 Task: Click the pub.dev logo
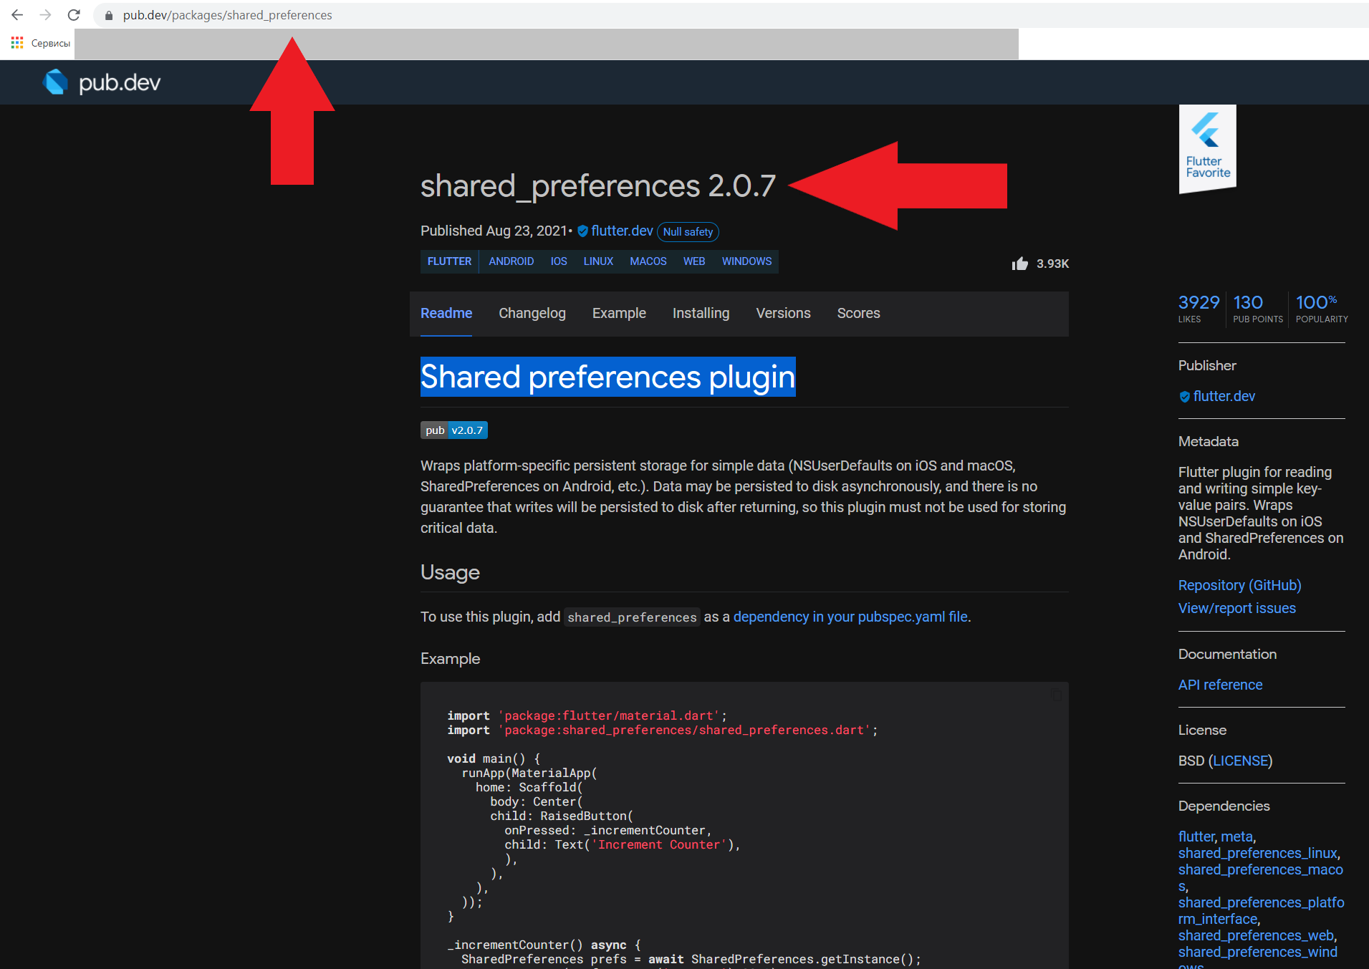coord(102,82)
